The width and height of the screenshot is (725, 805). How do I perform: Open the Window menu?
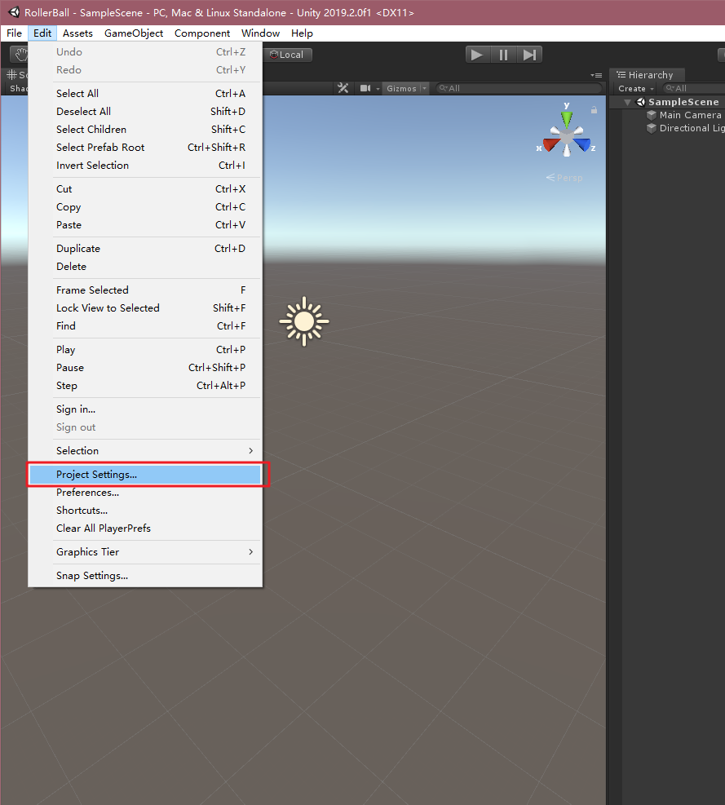pos(260,33)
